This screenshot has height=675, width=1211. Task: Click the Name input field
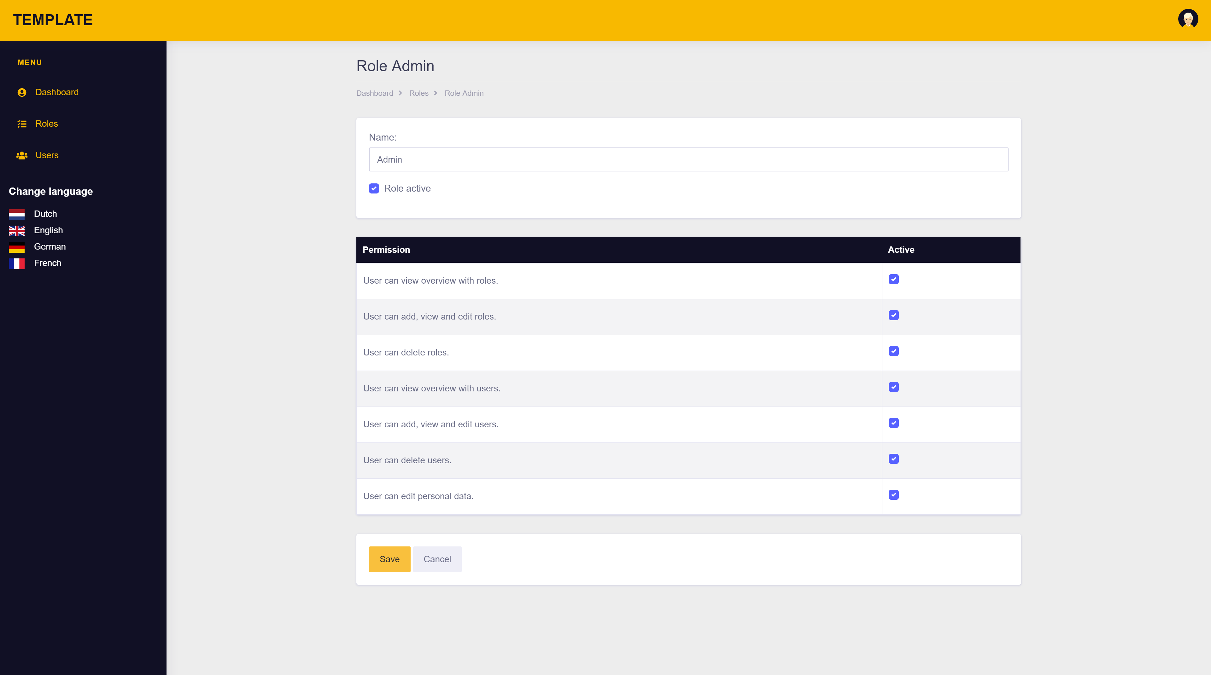click(x=688, y=160)
